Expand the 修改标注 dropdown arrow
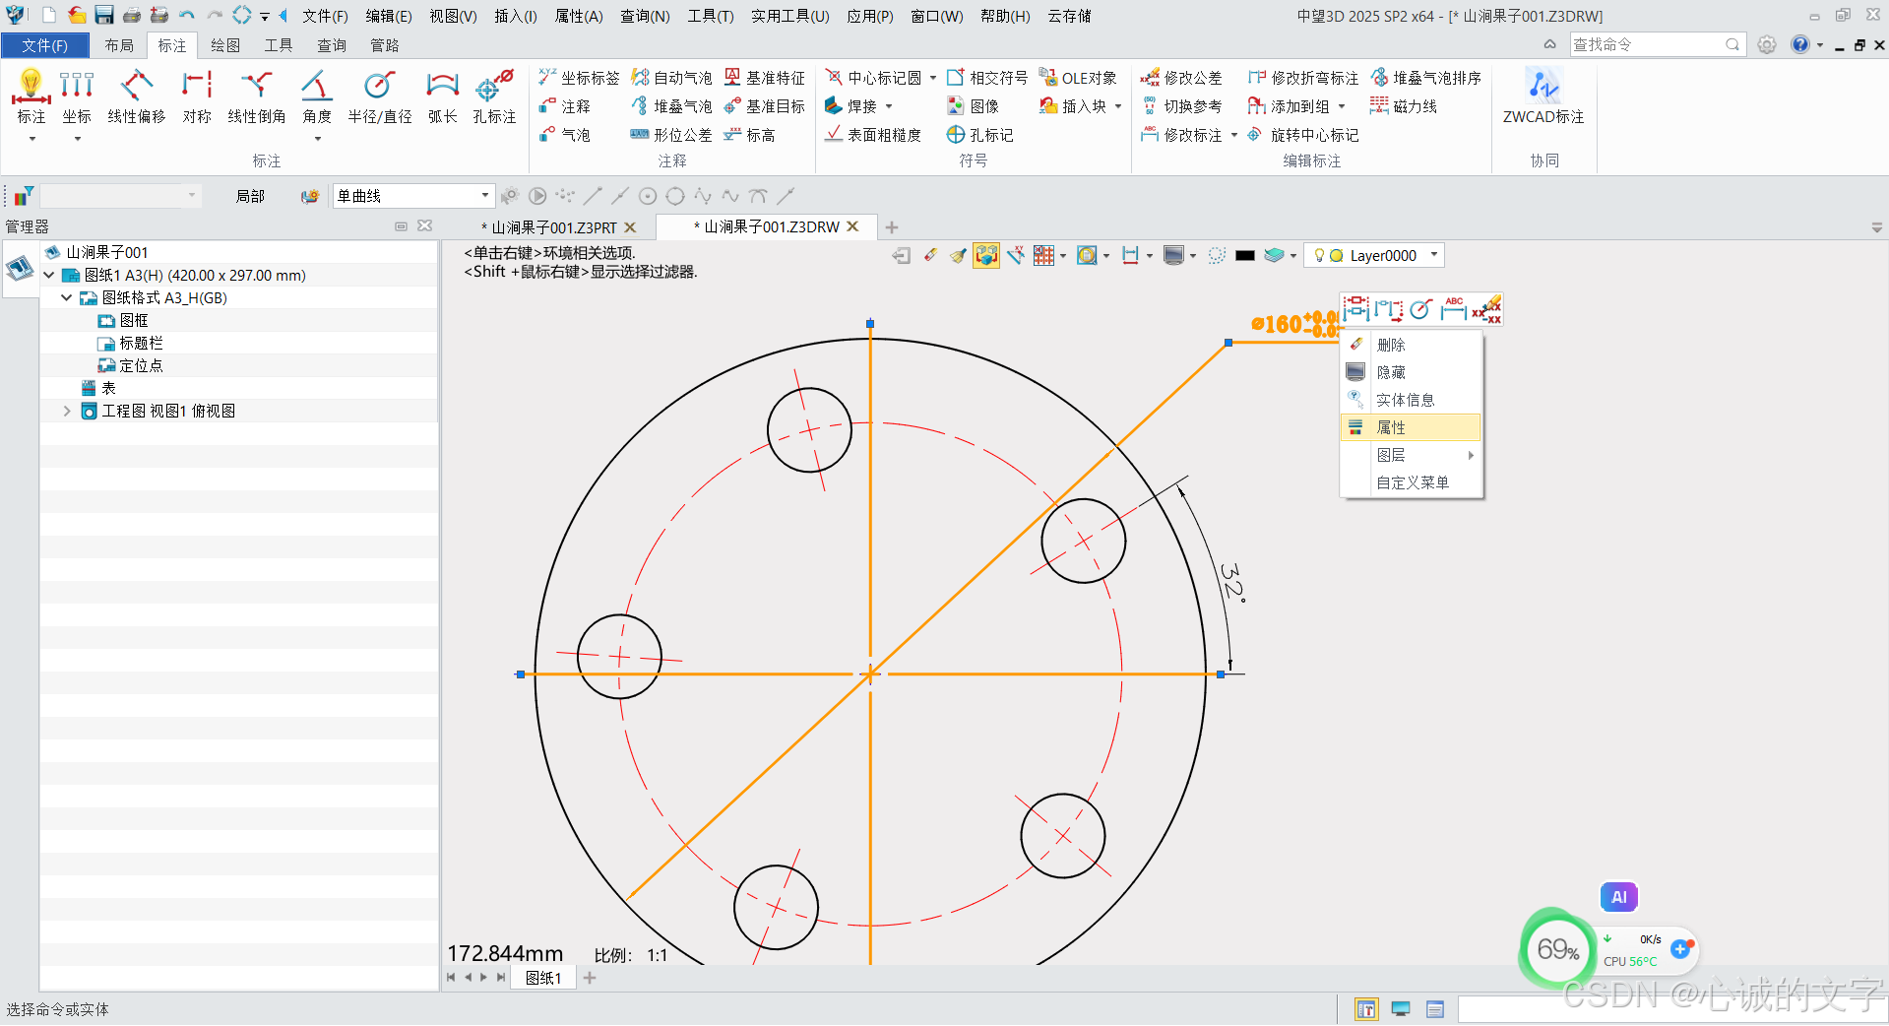Screen dimensions: 1889x1026 [x=1233, y=135]
